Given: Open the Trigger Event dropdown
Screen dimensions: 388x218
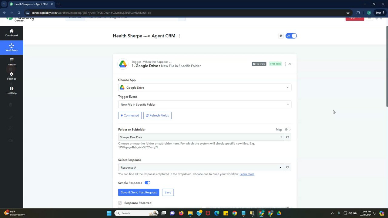Looking at the screenshot, I should [205, 104].
